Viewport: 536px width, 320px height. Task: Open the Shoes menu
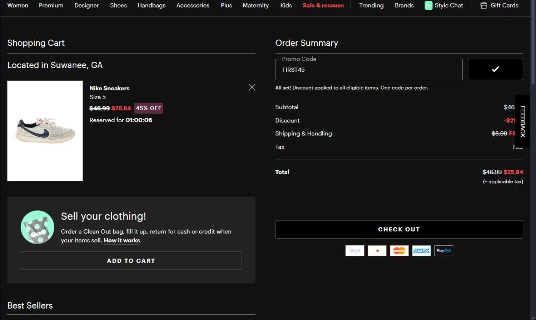[x=118, y=5]
